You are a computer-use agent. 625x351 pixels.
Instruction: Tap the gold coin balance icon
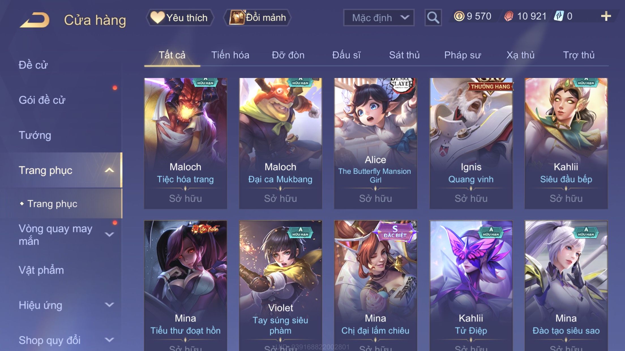(459, 16)
